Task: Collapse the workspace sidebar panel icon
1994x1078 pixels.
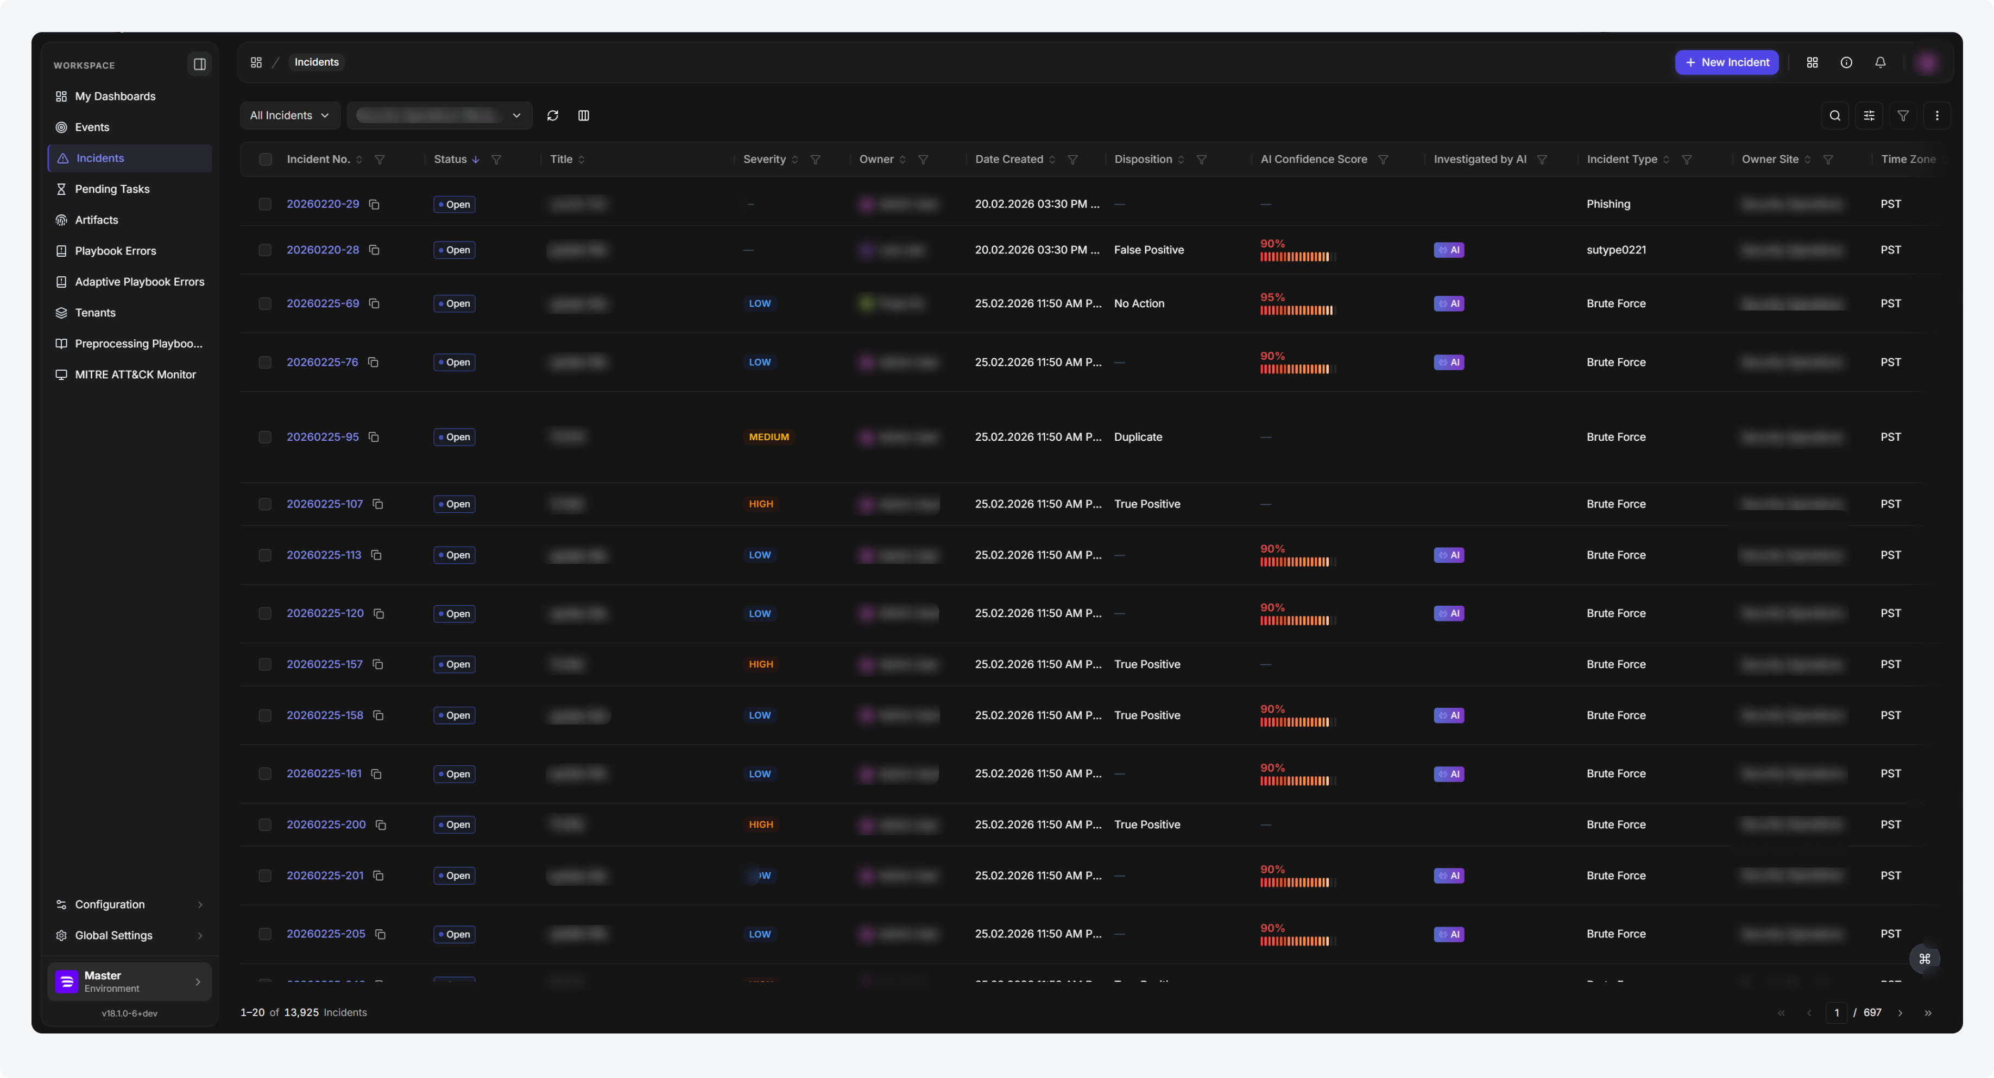Action: point(200,64)
